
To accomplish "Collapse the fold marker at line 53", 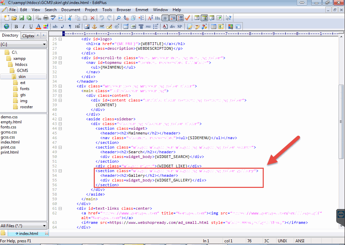I will (x=60, y=171).
